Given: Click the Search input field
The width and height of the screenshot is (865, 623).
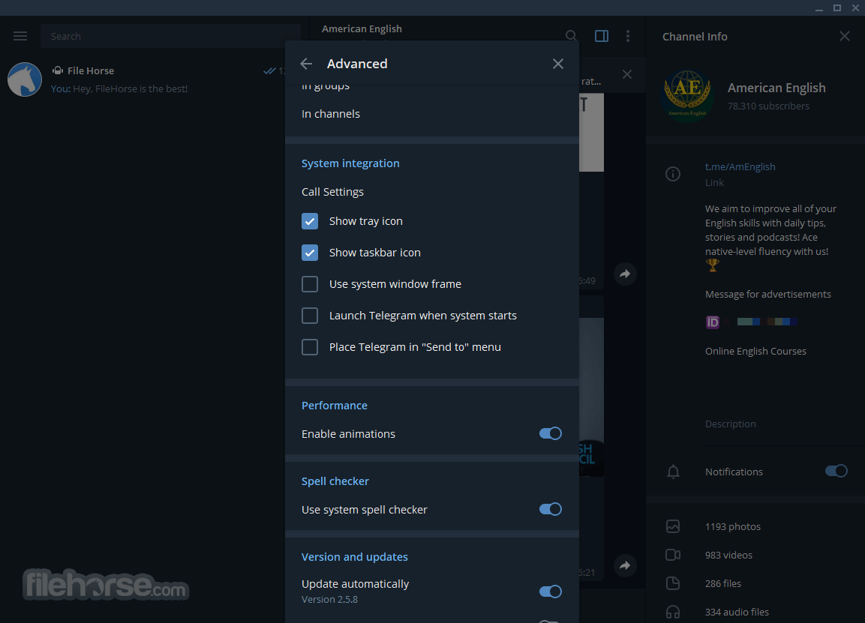Looking at the screenshot, I should 170,37.
